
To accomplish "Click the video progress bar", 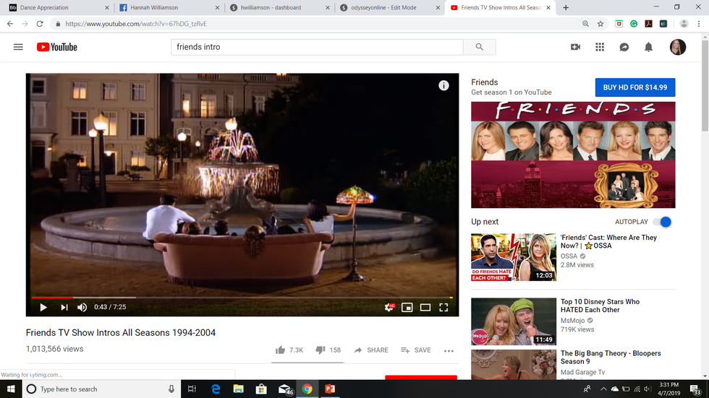I will point(242,298).
